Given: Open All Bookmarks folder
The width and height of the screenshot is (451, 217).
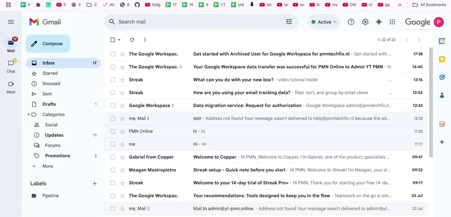Looking at the screenshot, I should coord(429,5).
